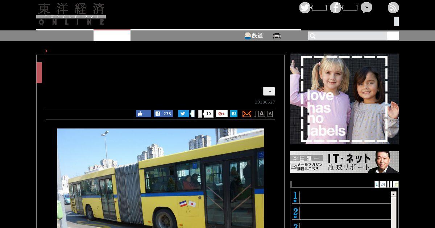This screenshot has width=435, height=228.
Task: Switch to large font size A
Action: click(x=262, y=114)
